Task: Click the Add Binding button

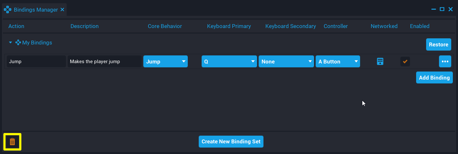Action: point(434,78)
